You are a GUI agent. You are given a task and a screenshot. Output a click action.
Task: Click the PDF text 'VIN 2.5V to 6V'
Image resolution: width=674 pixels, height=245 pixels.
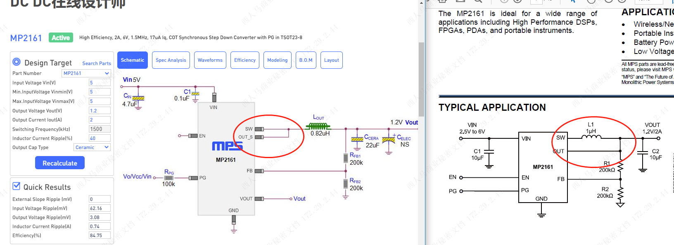point(472,128)
